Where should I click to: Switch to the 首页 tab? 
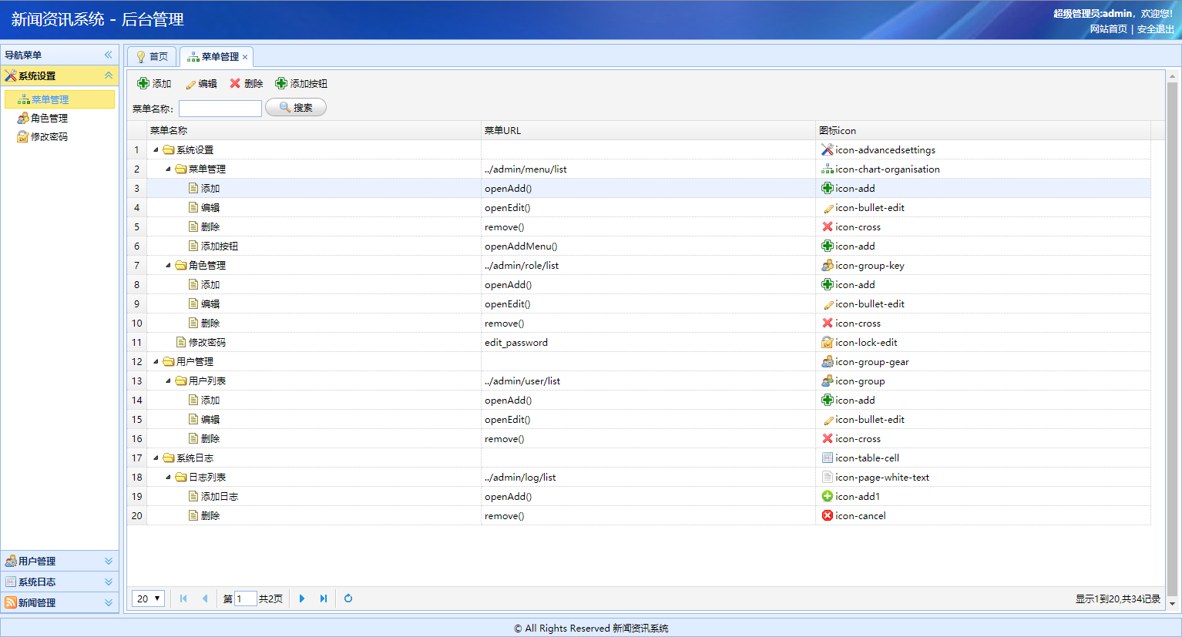pos(152,56)
